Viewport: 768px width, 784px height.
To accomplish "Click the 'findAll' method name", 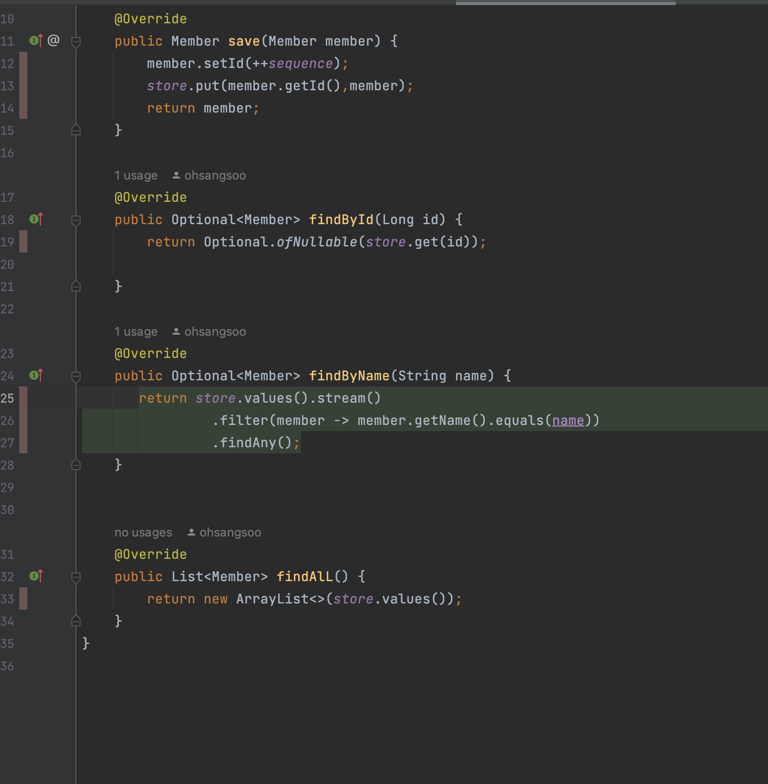I will coord(305,577).
